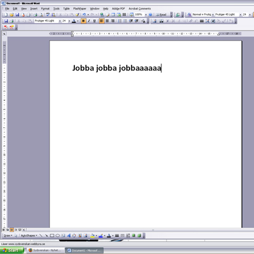Apply Line Color in Drawing toolbar

pos(101,236)
